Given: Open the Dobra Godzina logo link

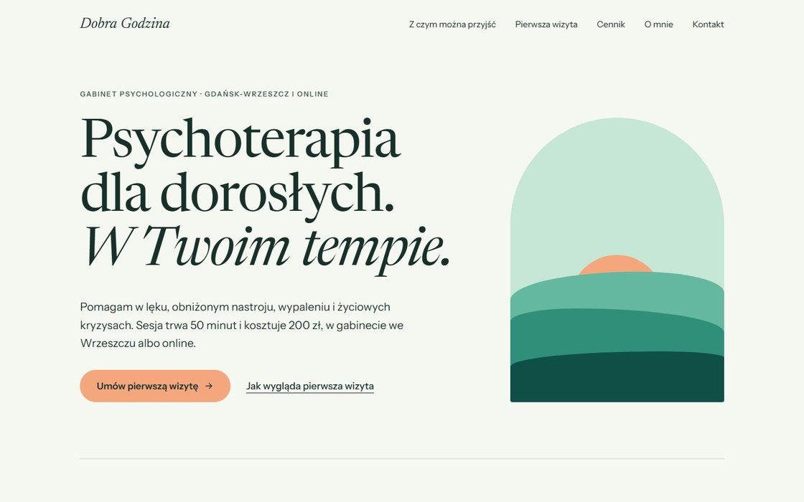Looking at the screenshot, I should pos(125,24).
